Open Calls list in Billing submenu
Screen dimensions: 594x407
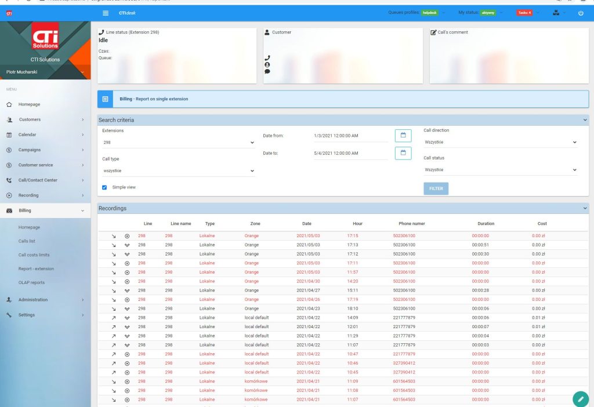click(27, 241)
